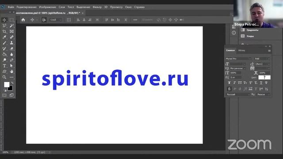Toggle Faux Bold in Character panel
Screen dimensions: 283x159
(229, 83)
